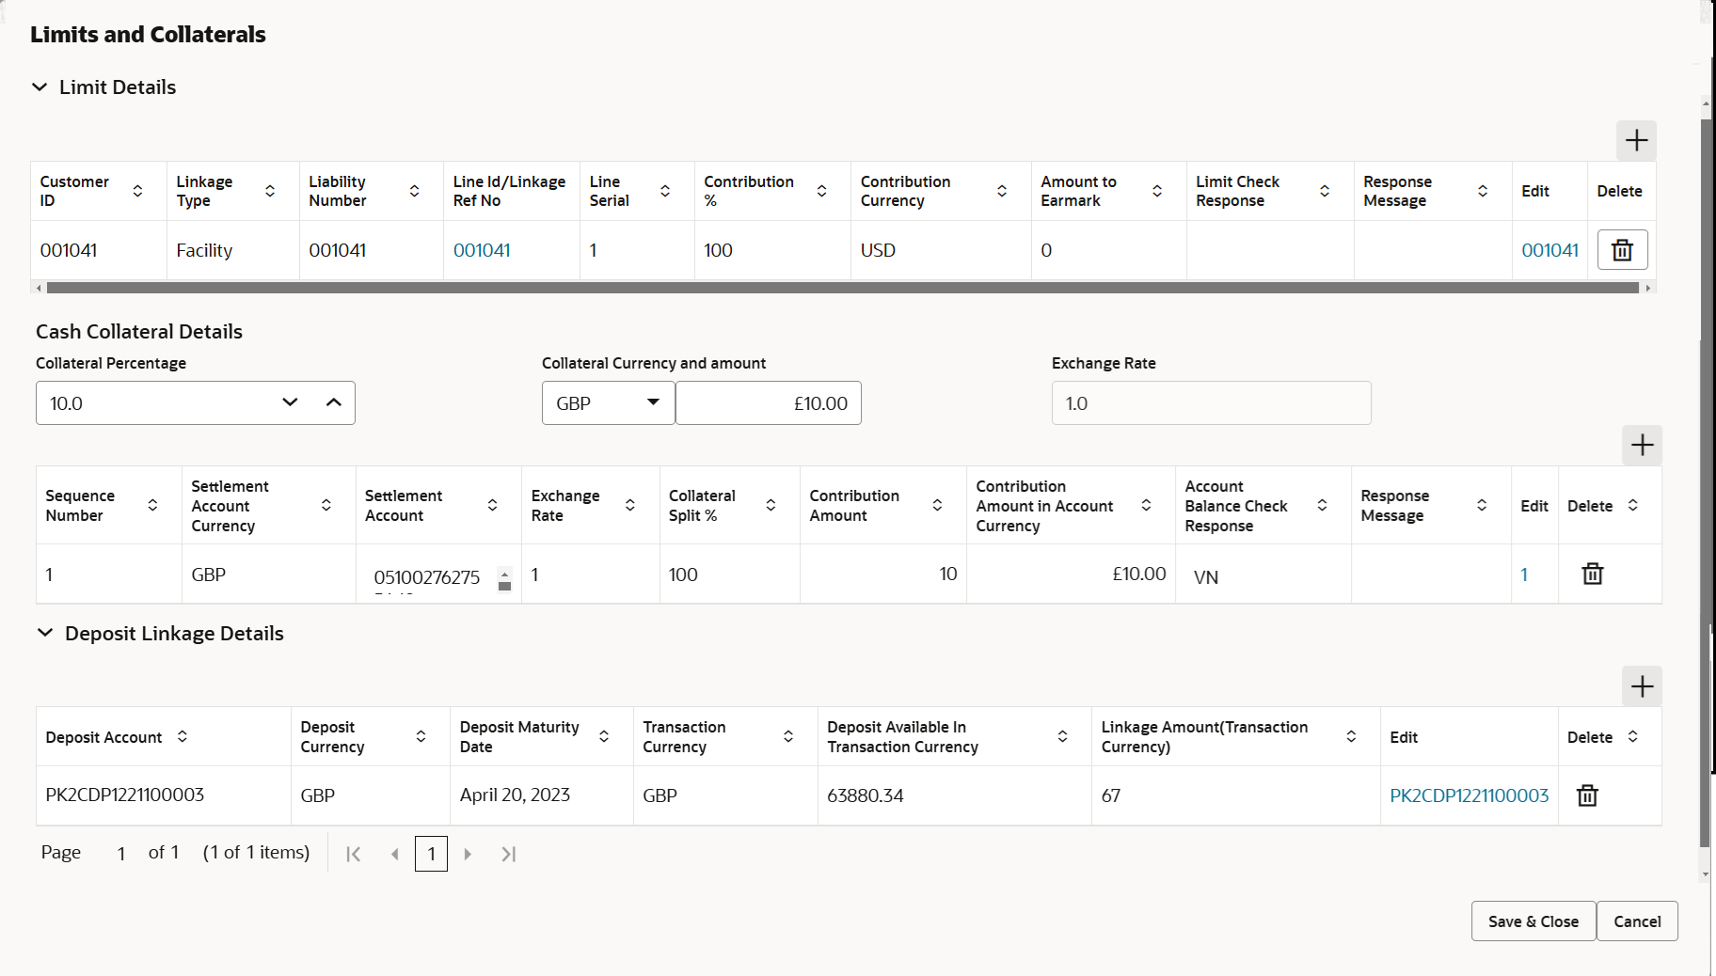The image size is (1716, 976).
Task: Add a new row to the Limit Details table
Action: click(1636, 141)
